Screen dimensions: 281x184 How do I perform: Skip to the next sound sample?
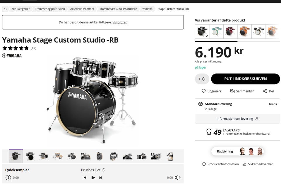point(101,178)
